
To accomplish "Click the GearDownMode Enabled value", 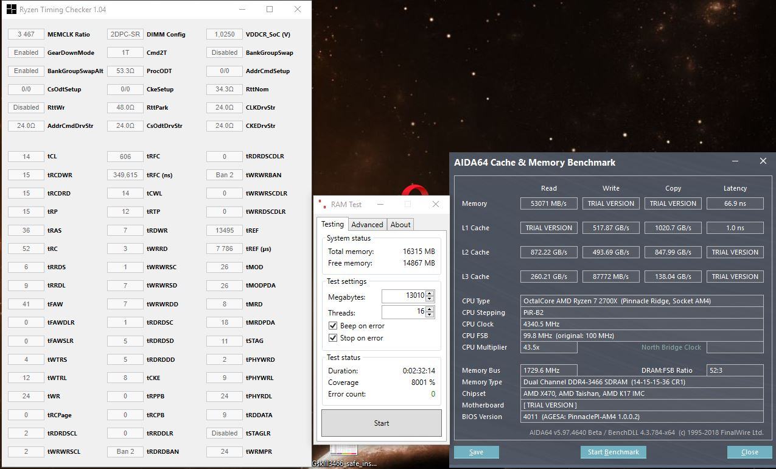I will point(26,52).
